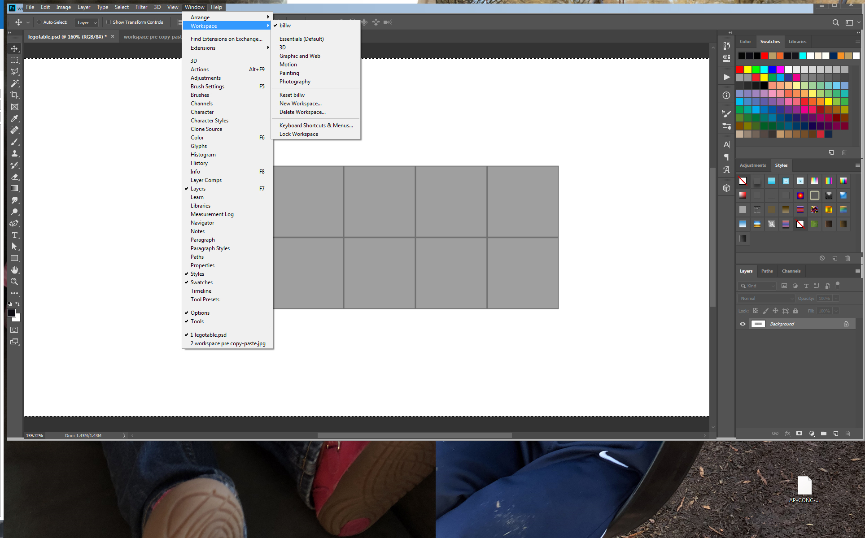Click the Delete layer trash icon
Image resolution: width=865 pixels, height=538 pixels.
pyautogui.click(x=848, y=434)
